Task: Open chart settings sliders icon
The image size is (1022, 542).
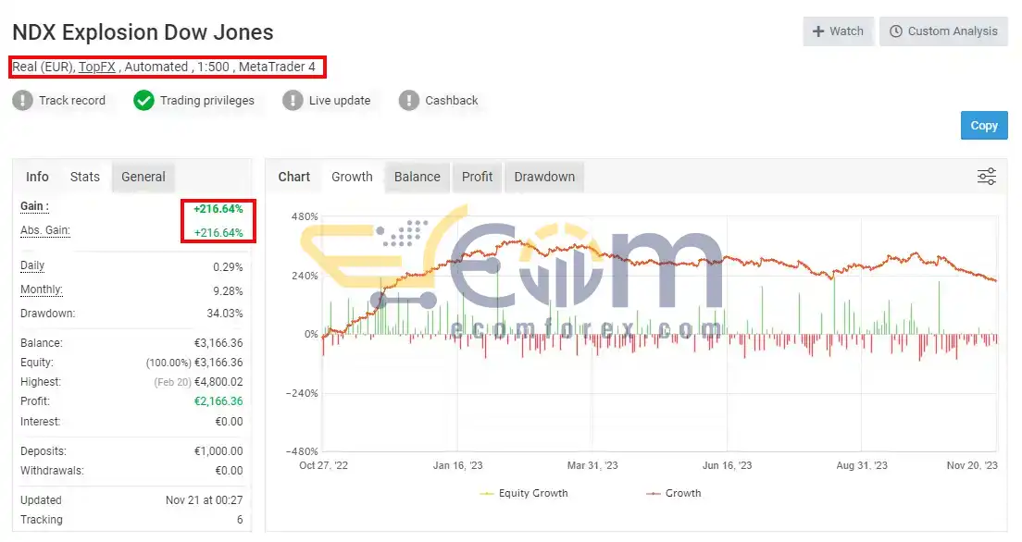Action: [986, 177]
